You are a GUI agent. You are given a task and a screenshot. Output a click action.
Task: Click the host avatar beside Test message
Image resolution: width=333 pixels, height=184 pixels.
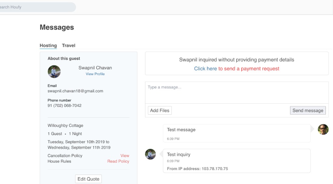[323, 129]
